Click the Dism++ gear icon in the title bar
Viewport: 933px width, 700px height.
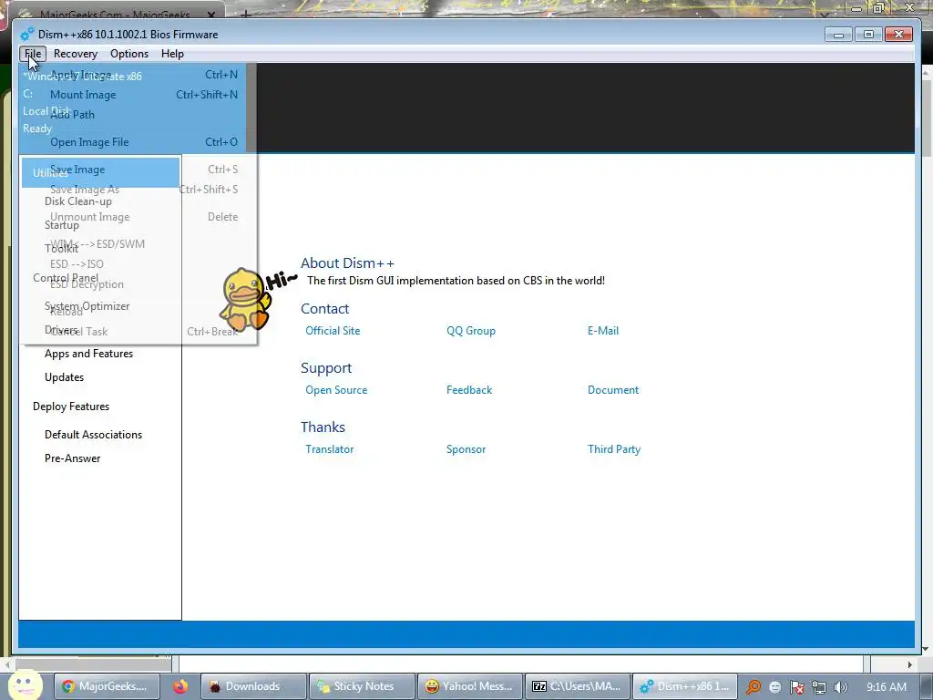click(x=27, y=35)
